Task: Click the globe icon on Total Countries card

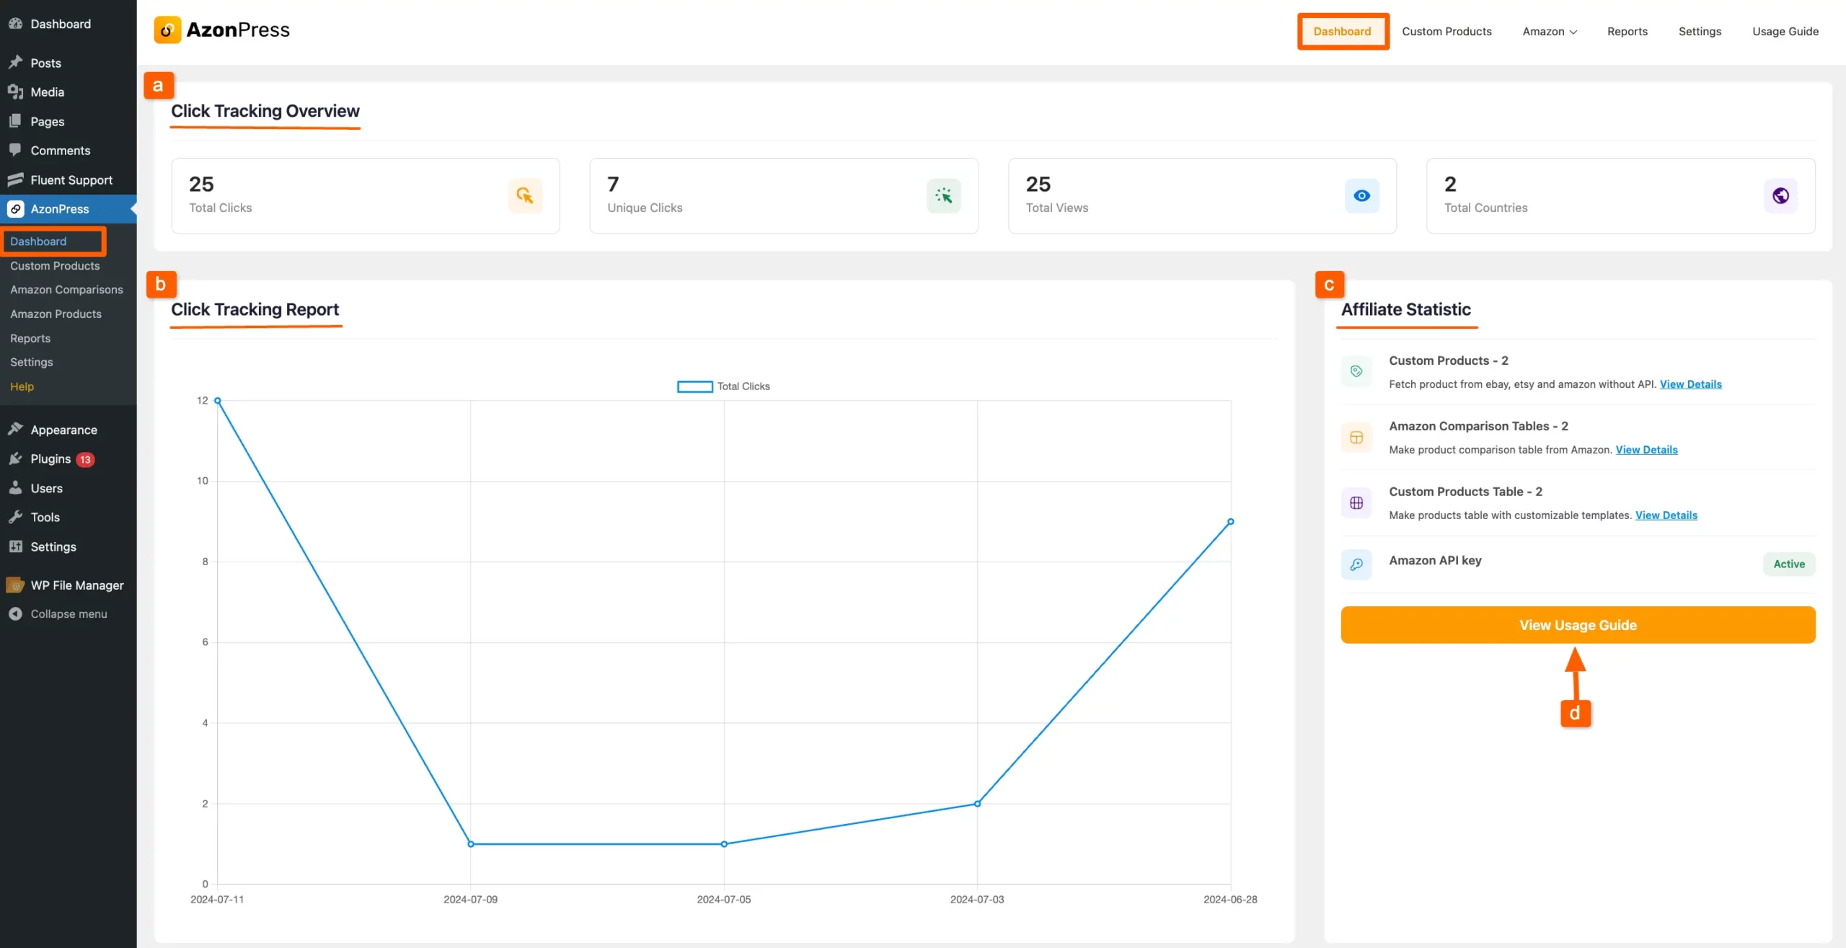Action: click(1780, 195)
